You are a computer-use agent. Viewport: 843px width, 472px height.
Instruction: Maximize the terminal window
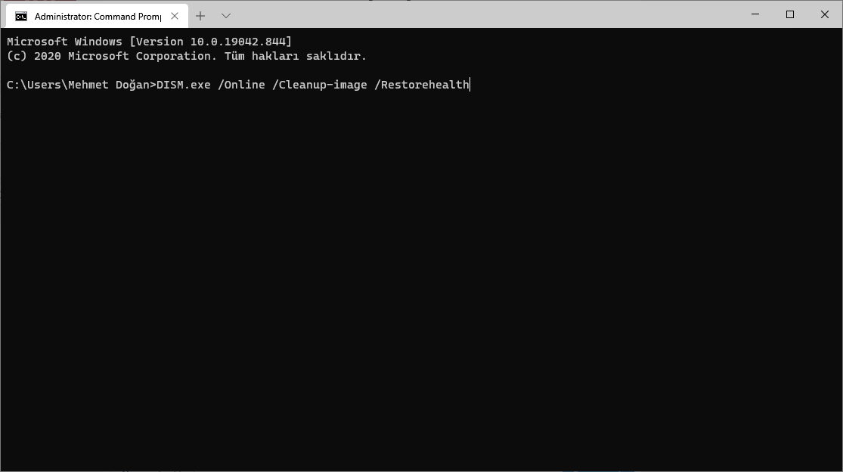click(x=790, y=14)
